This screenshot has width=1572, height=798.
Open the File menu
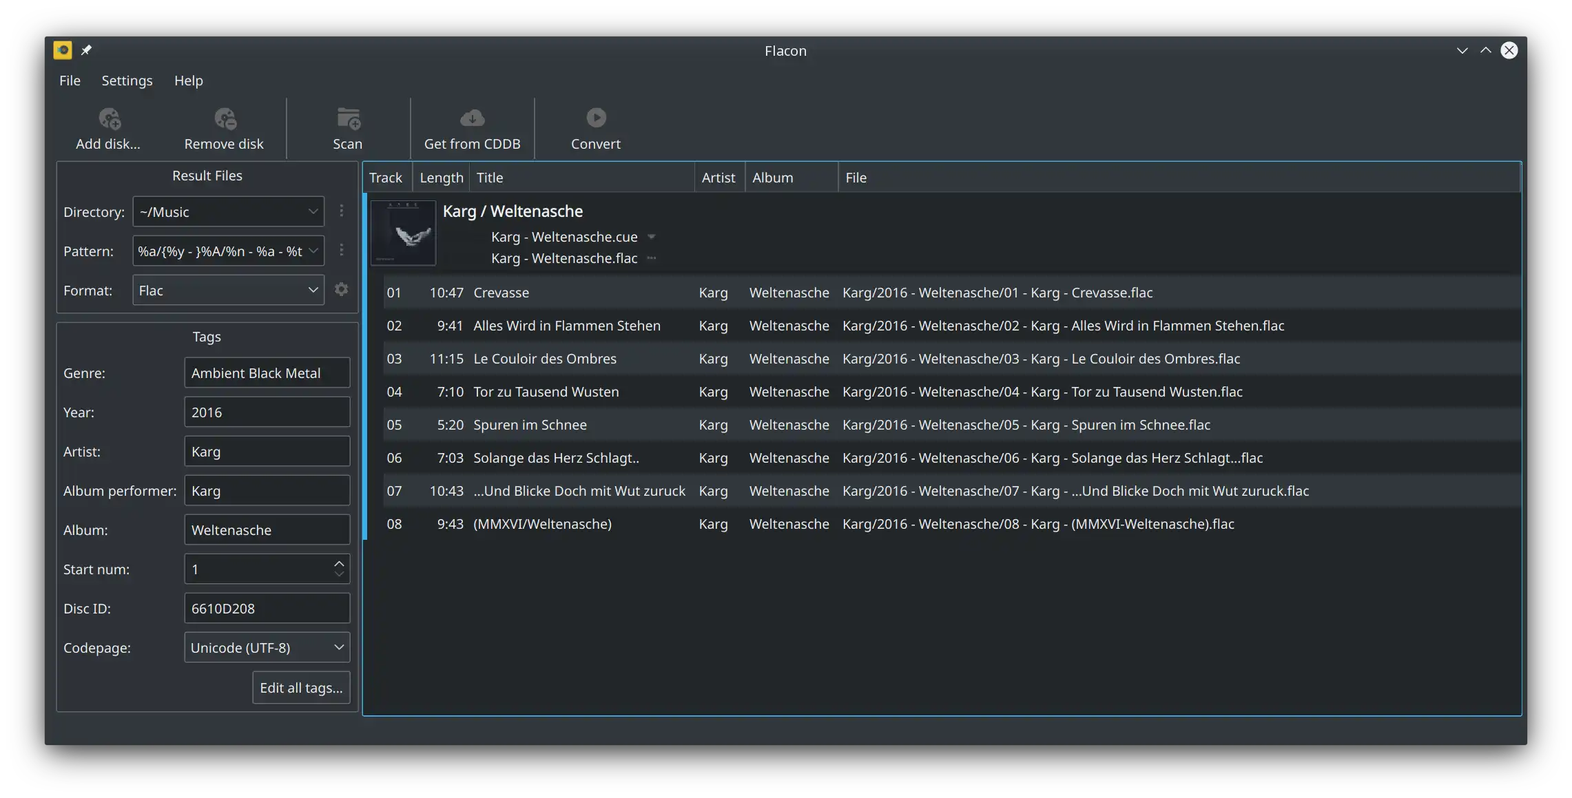click(70, 81)
